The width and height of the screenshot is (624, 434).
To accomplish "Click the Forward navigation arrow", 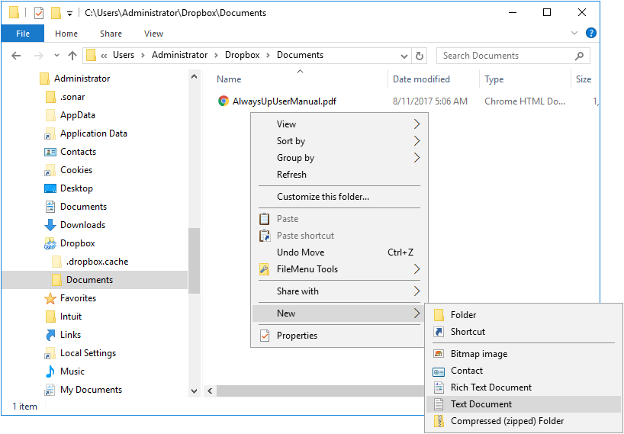I will [39, 56].
